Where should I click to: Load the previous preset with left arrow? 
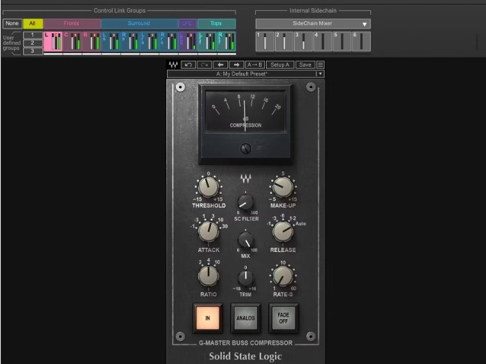coord(221,65)
